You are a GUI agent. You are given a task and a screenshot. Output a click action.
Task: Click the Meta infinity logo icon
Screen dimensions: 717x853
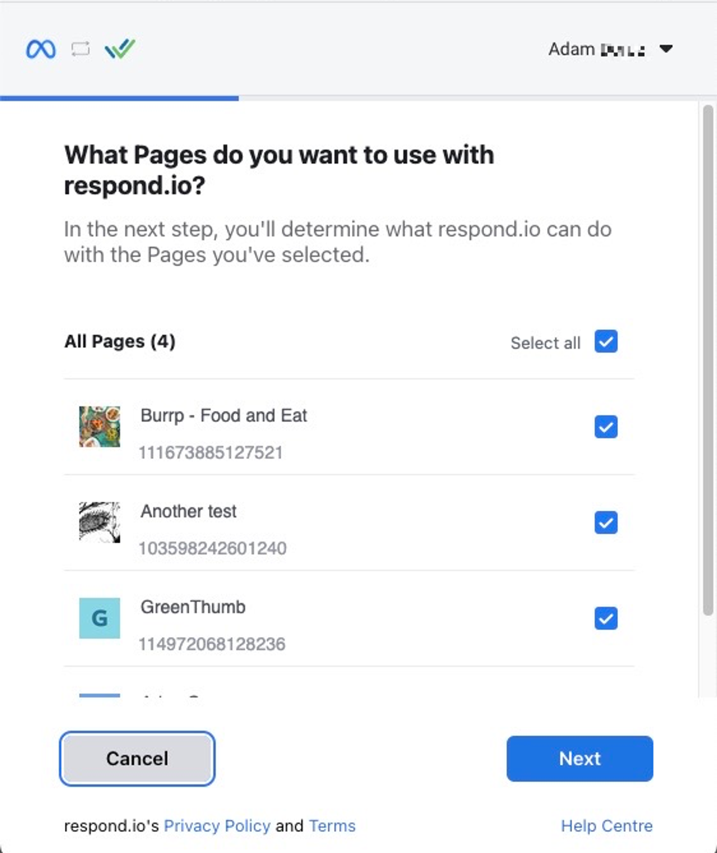[41, 49]
